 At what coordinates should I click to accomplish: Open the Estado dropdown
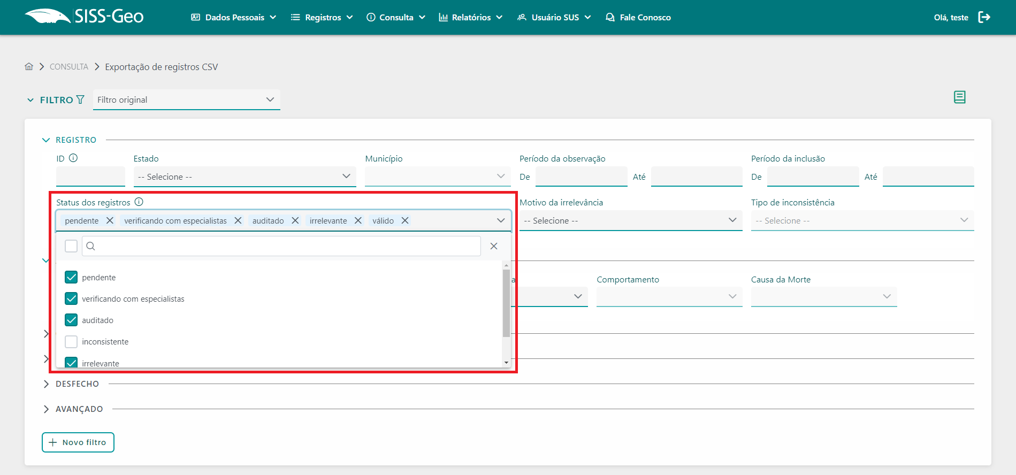[x=245, y=177]
